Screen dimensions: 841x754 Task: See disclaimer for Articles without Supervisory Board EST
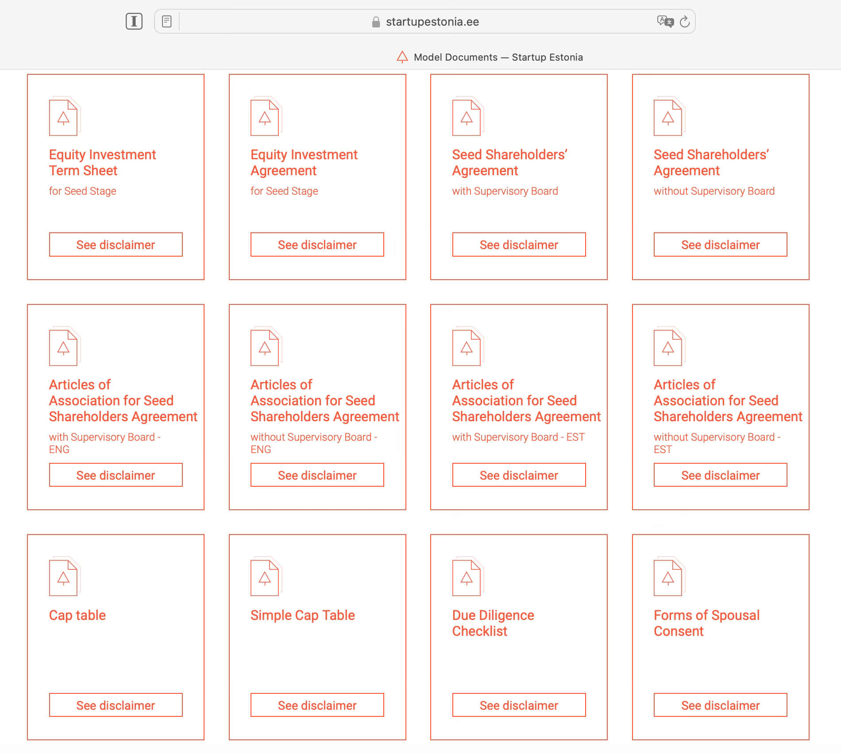point(721,475)
